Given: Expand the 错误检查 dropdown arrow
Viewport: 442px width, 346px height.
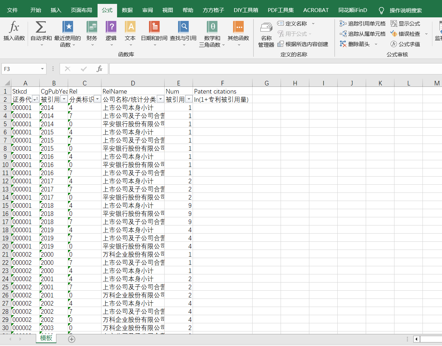Looking at the screenshot, I should [426, 34].
